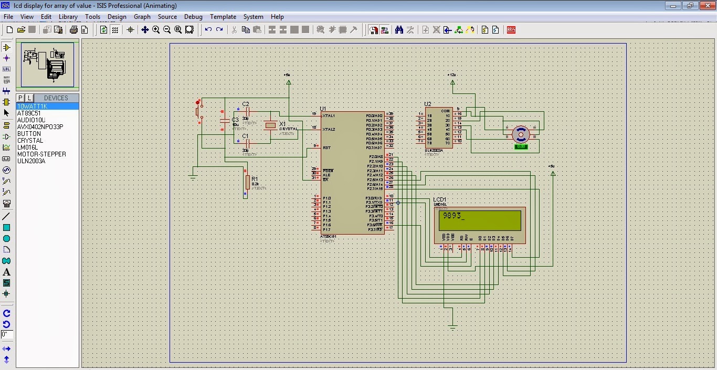This screenshot has width=717, height=370.
Task: Open the Debug menu
Action: 193,17
